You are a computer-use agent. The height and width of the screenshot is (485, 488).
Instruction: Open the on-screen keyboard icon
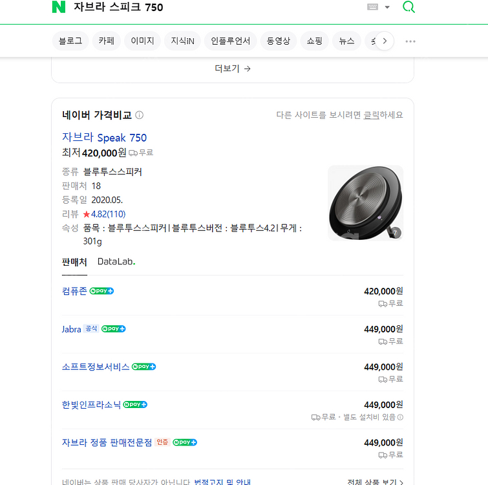click(x=372, y=7)
